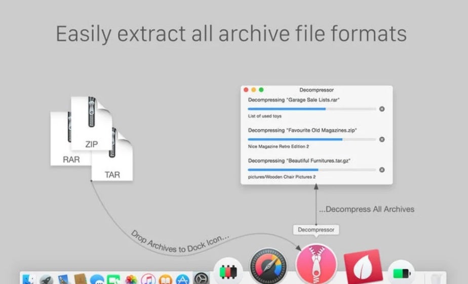The height and width of the screenshot is (284, 468).
Task: Launch iBooks from the Dock
Action: 166,279
